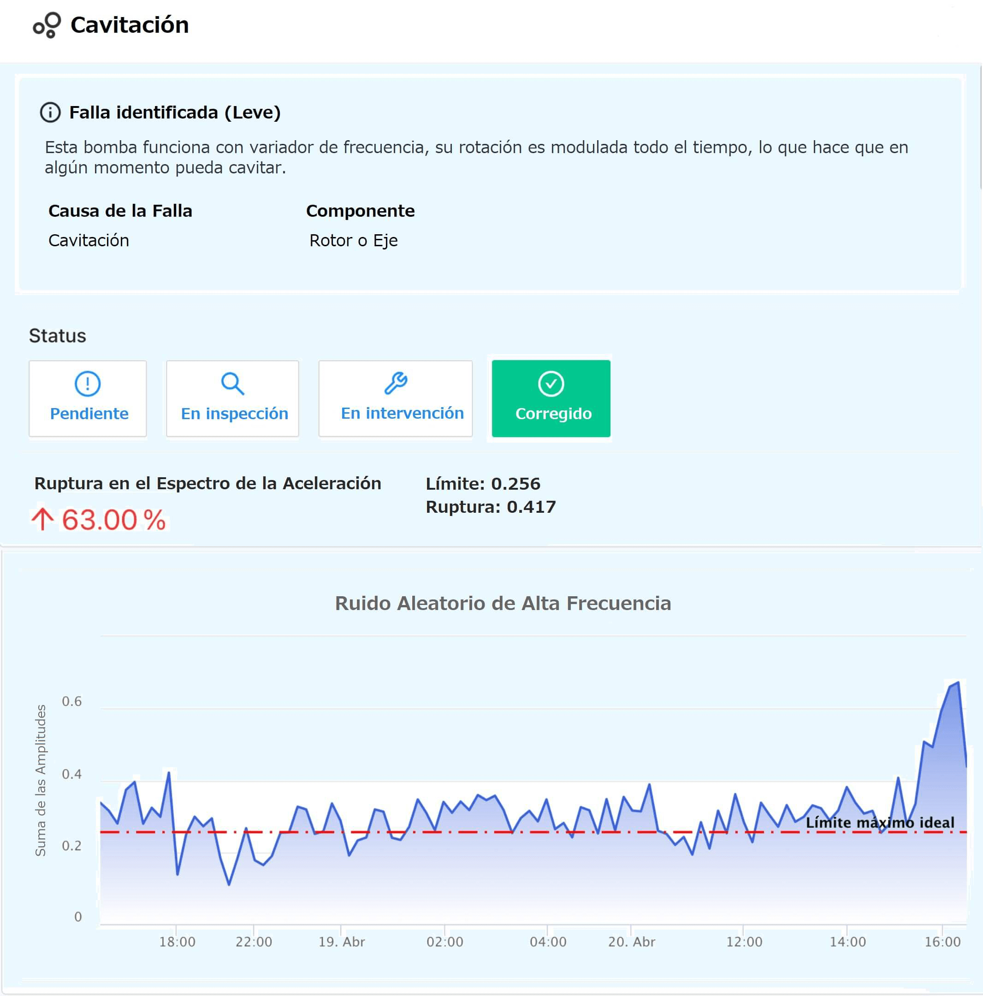The image size is (983, 996).
Task: Click the exclamation icon in Pendiente
Action: coord(88,384)
